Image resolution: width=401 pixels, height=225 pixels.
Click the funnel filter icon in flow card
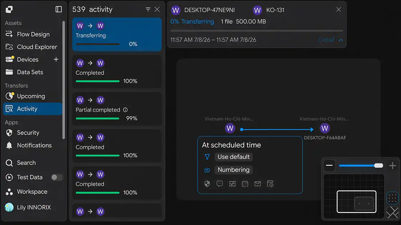pos(207,157)
